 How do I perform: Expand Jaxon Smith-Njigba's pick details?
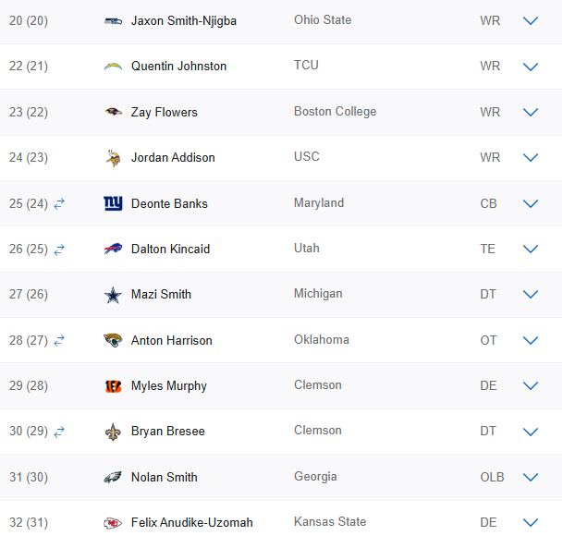(531, 20)
